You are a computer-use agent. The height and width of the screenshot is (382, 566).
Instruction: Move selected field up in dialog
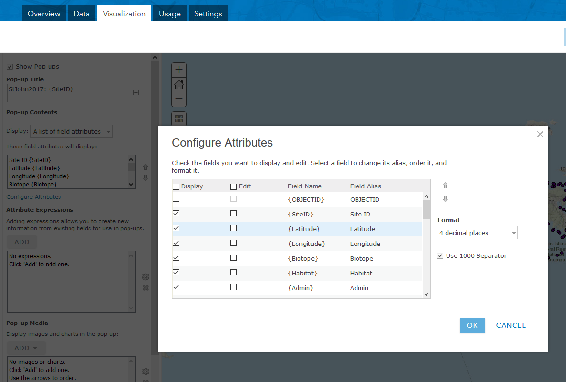(x=446, y=186)
